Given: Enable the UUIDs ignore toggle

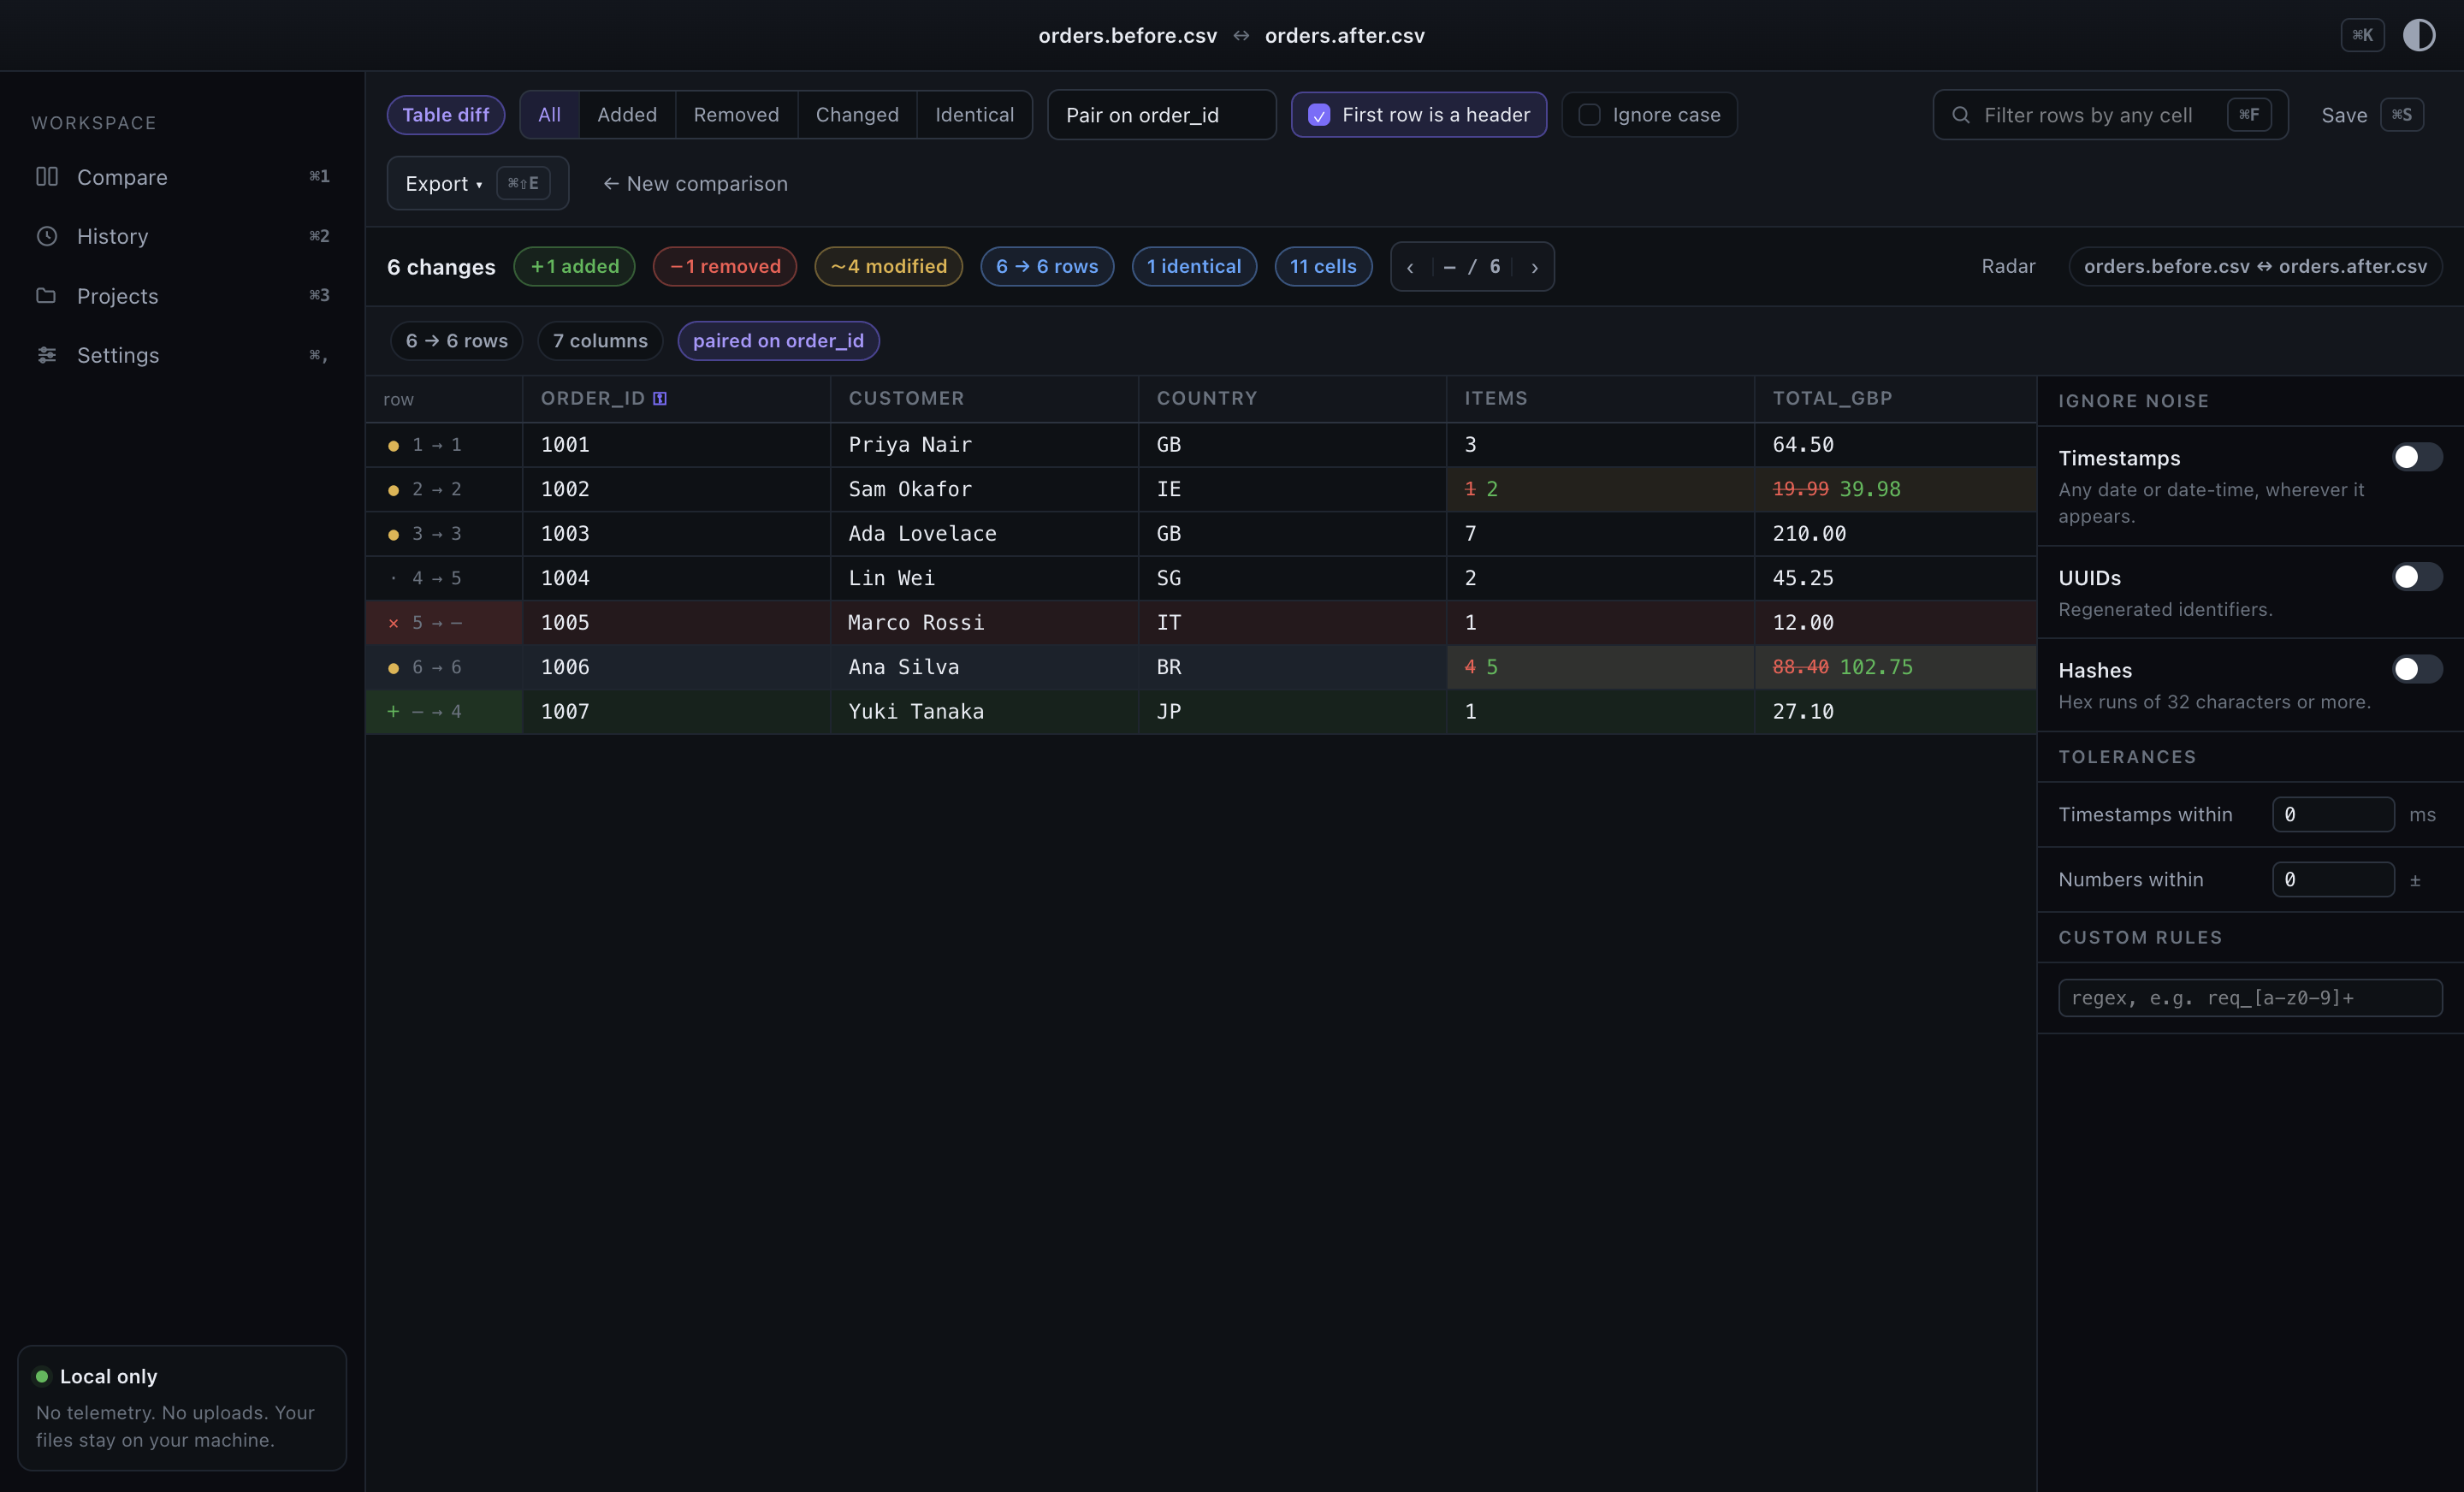Looking at the screenshot, I should tap(2416, 577).
